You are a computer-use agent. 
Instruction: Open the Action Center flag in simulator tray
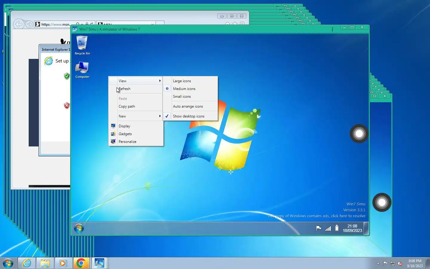point(319,228)
